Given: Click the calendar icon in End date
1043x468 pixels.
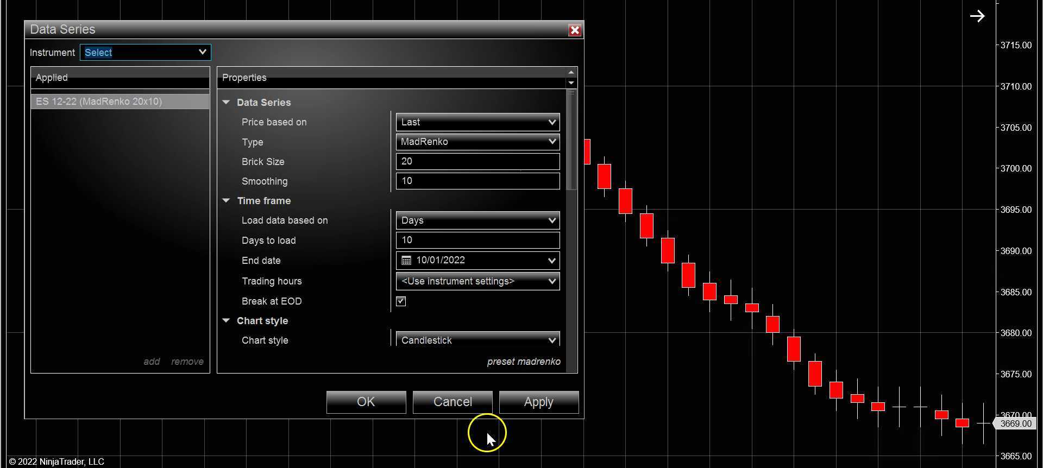Looking at the screenshot, I should tap(406, 261).
